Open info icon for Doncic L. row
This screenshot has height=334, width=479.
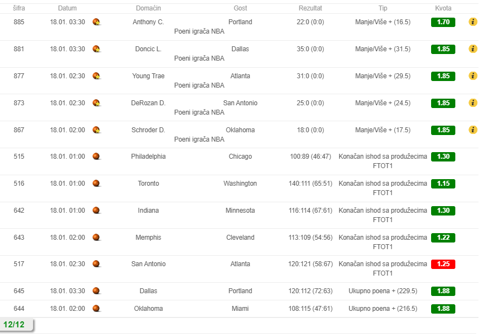(x=472, y=49)
